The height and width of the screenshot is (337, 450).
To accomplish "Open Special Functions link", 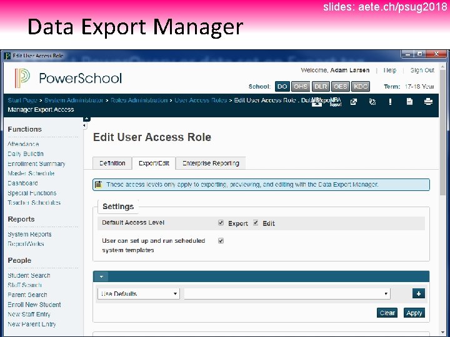I will point(32,193).
